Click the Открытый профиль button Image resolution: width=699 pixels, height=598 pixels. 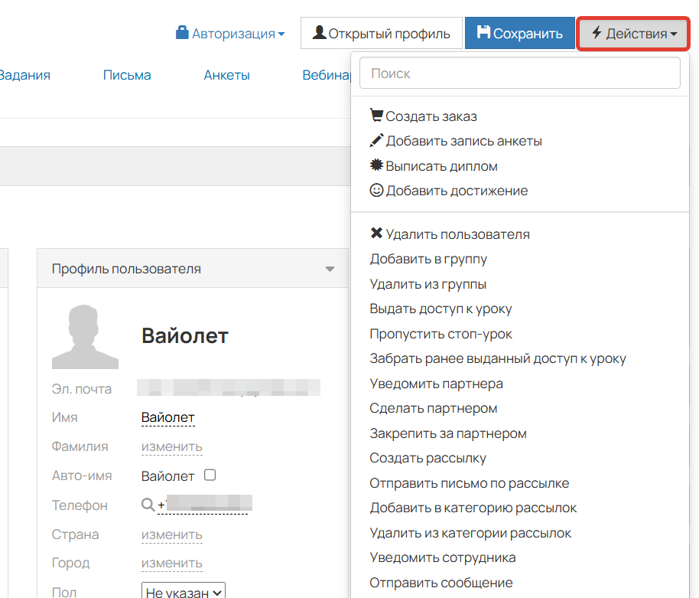(x=381, y=34)
